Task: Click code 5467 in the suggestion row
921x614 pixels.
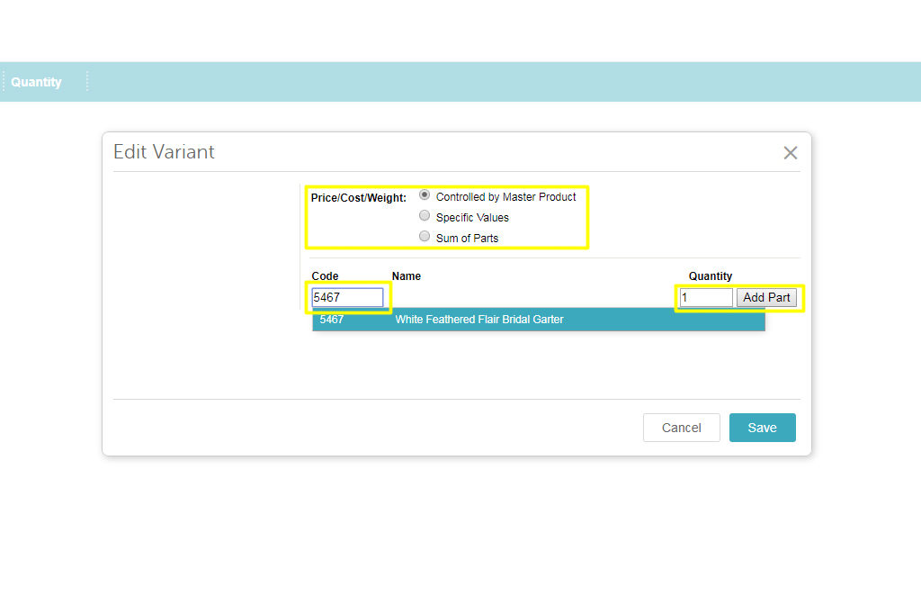Action: coord(332,320)
